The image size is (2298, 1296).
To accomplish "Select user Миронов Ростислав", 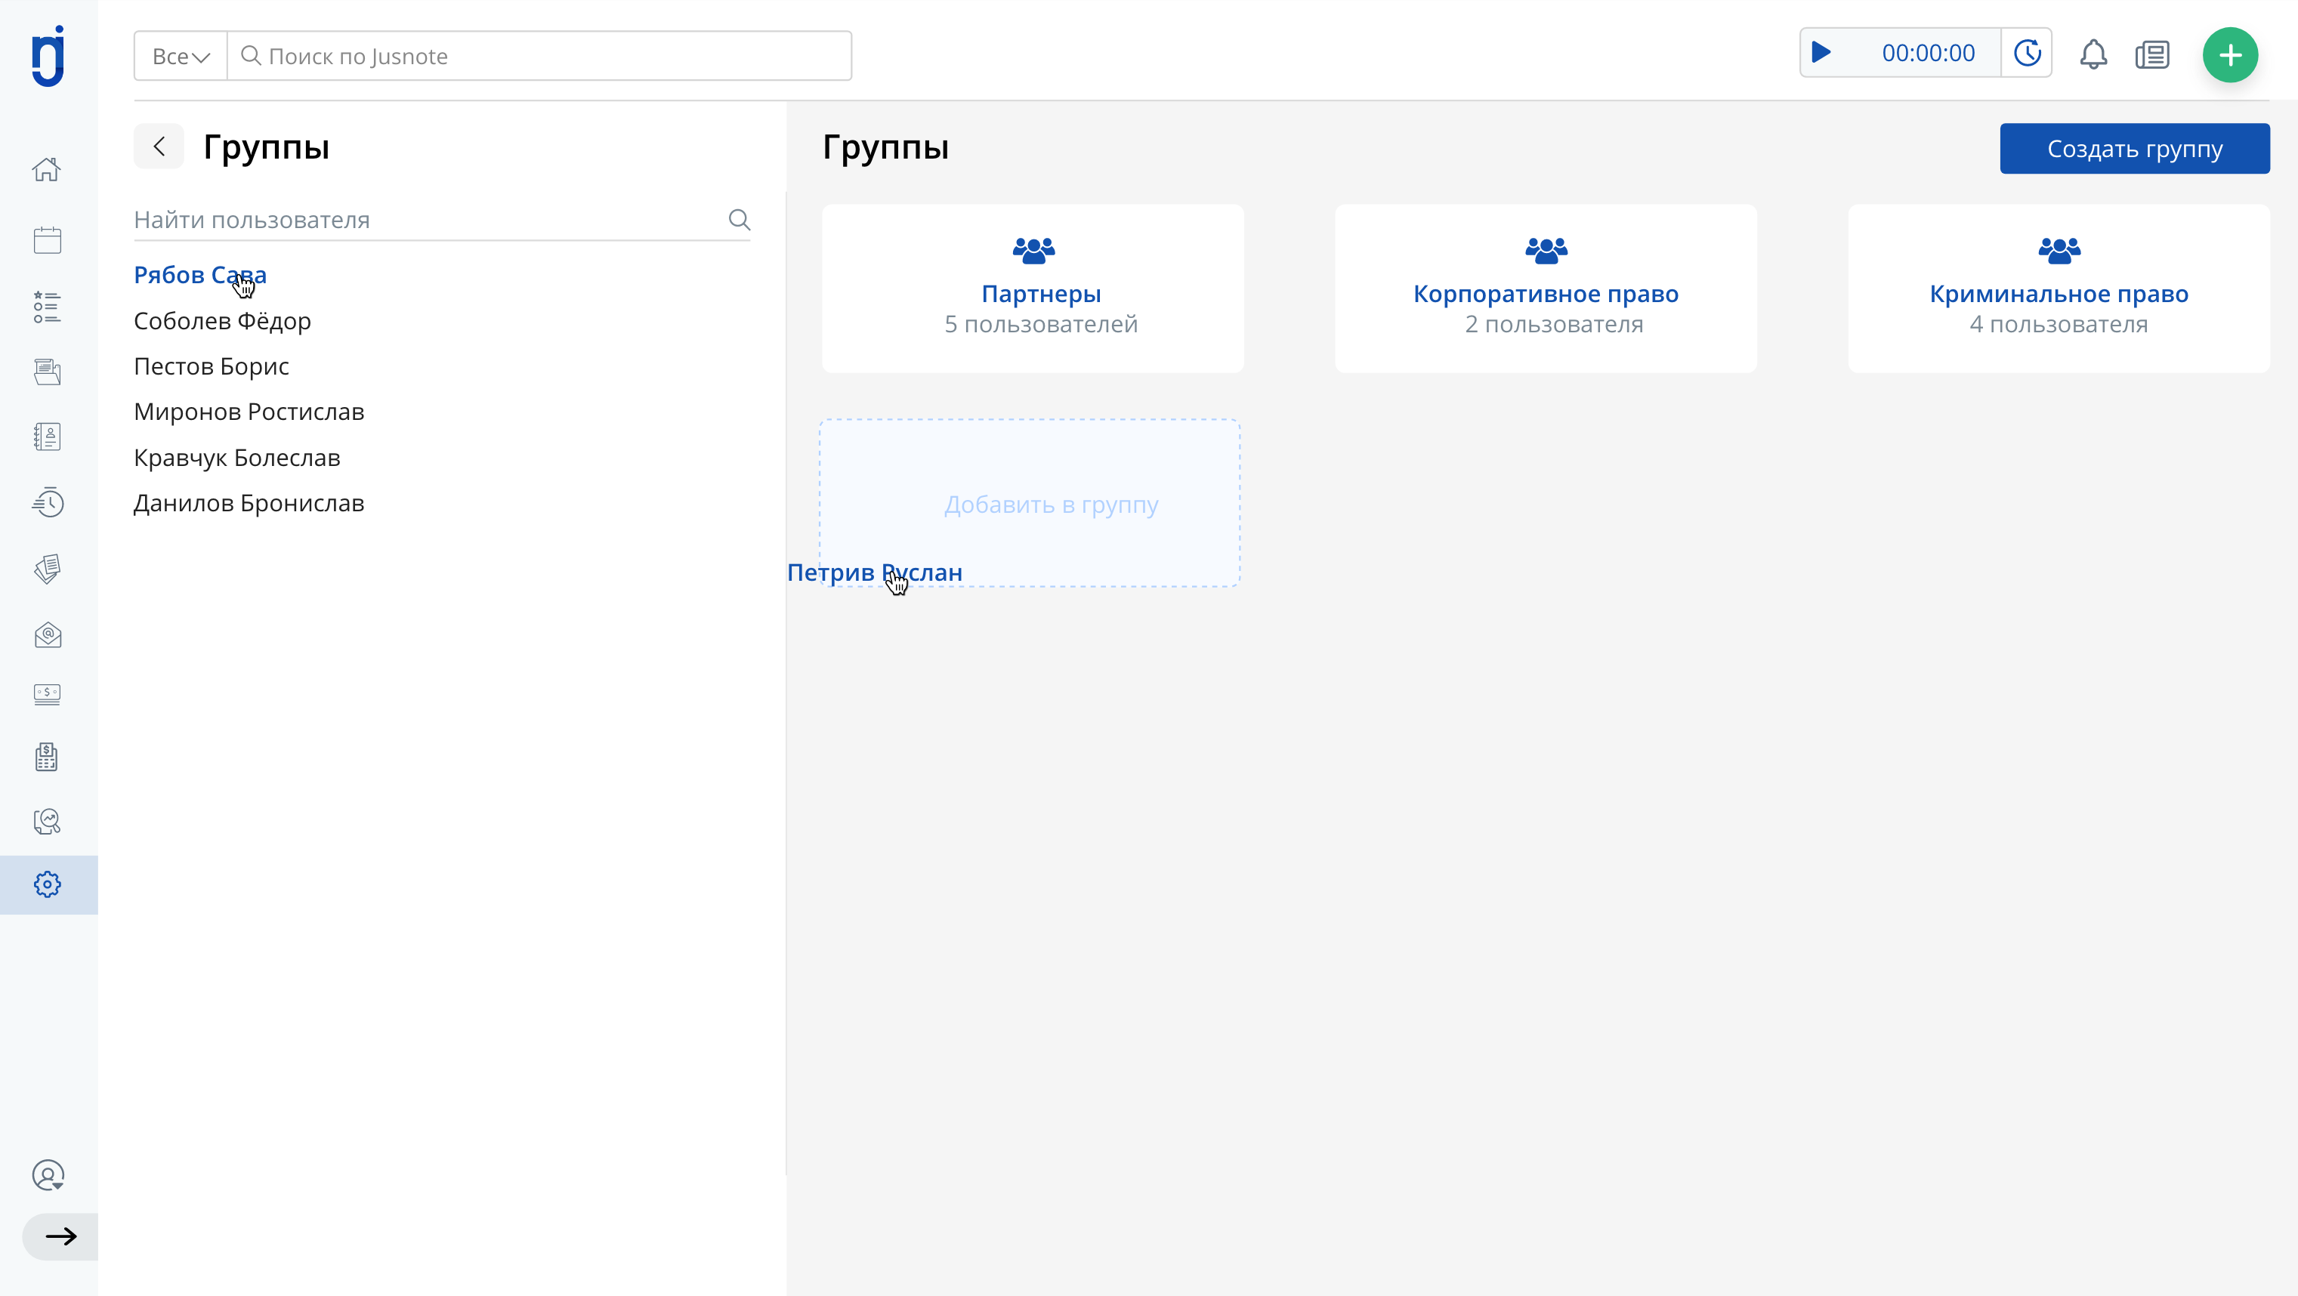I will [x=249, y=412].
